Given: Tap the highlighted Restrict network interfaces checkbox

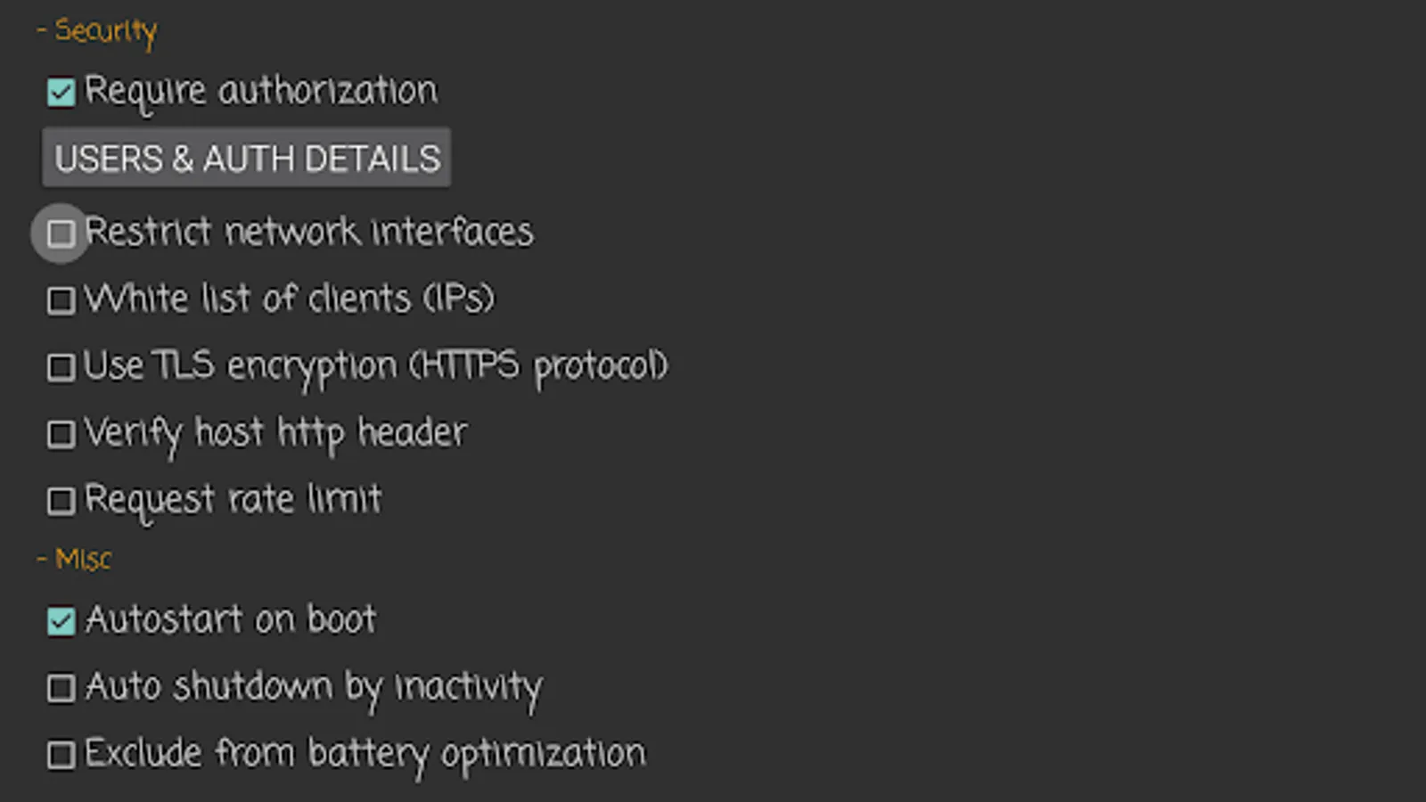Looking at the screenshot, I should pos(61,233).
